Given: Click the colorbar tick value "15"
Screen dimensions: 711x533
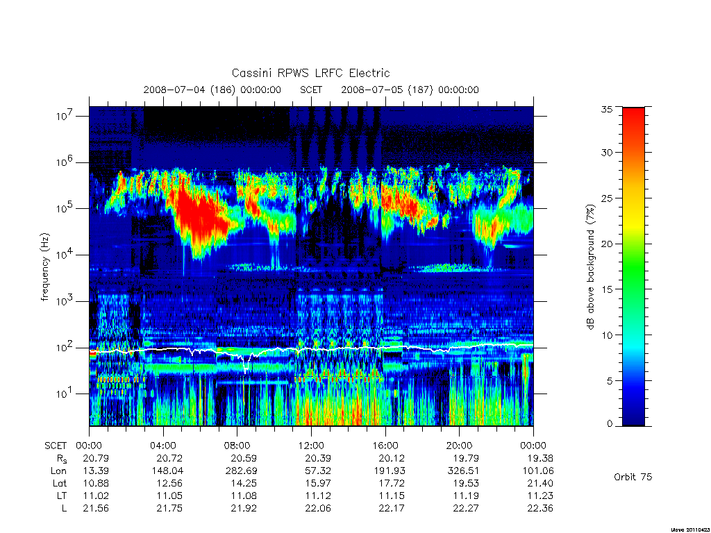Looking at the screenshot, I should tap(607, 289).
